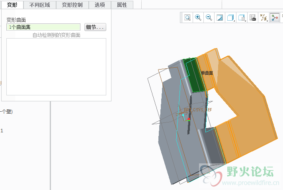Click the 1个曲面集 collector field
283x190 pixels.
(43, 27)
